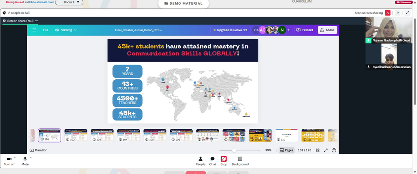Click the page scrollbar on the right
The width and height of the screenshot is (417, 174).
tap(415, 61)
